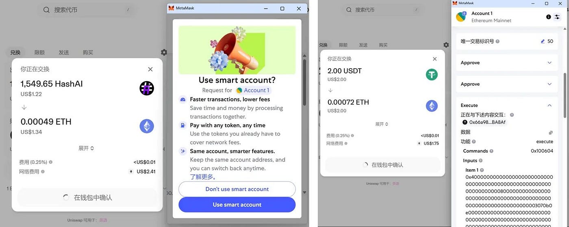Click the info icon beside Account 1
Viewport: 569px width, 227px height.
click(x=548, y=17)
